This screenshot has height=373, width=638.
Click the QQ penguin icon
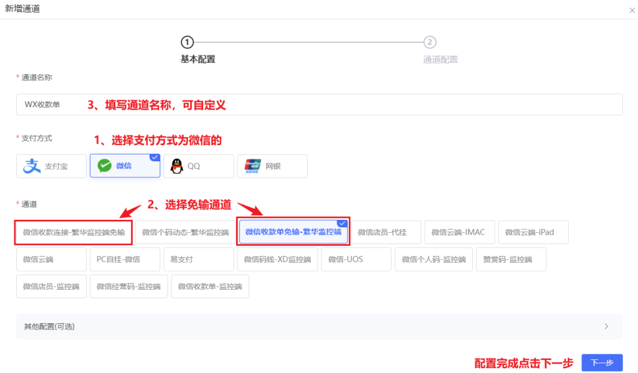[177, 166]
